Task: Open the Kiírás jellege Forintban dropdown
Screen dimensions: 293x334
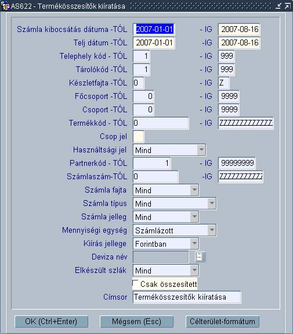Action: [194, 243]
